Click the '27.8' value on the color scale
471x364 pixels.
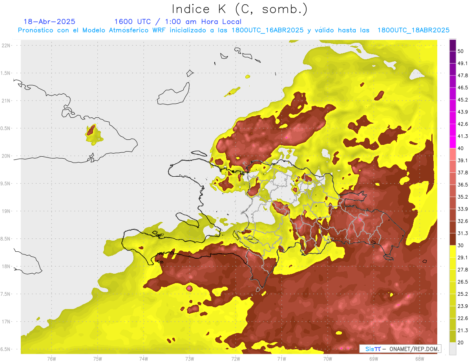463,270
